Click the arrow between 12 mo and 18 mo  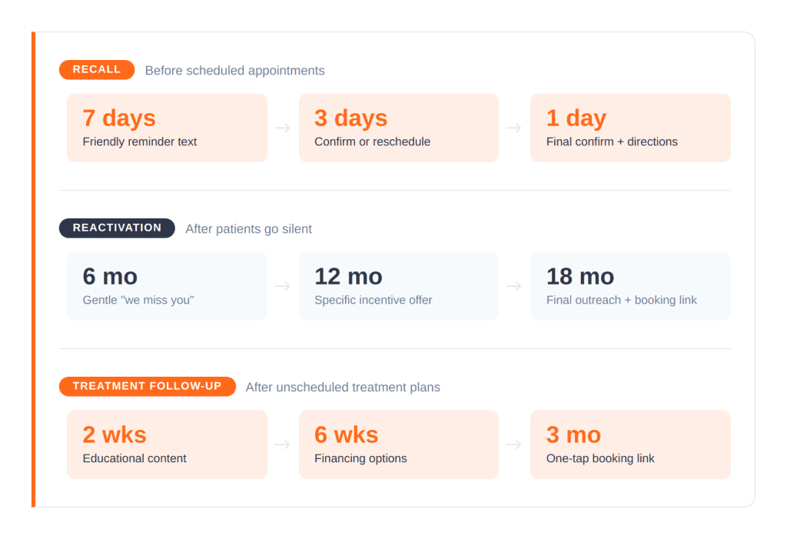(514, 286)
